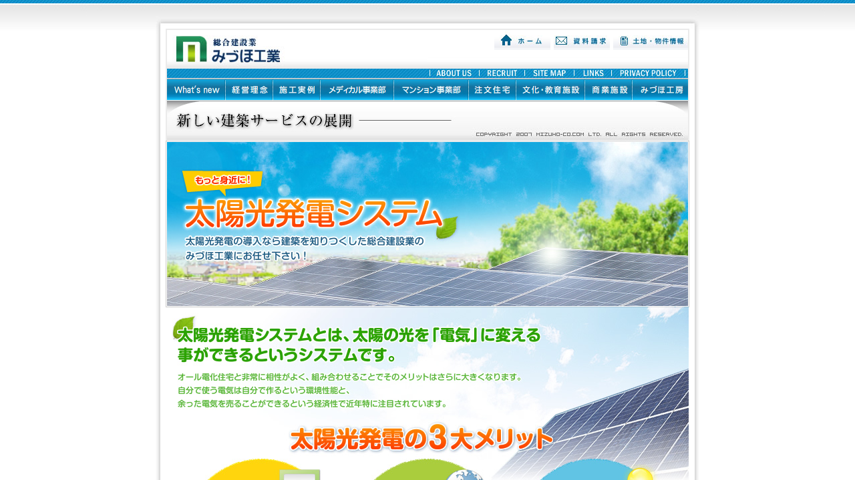Image resolution: width=855 pixels, height=480 pixels.
Task: Click the 太陽光発電システム banner image
Action: point(427,224)
